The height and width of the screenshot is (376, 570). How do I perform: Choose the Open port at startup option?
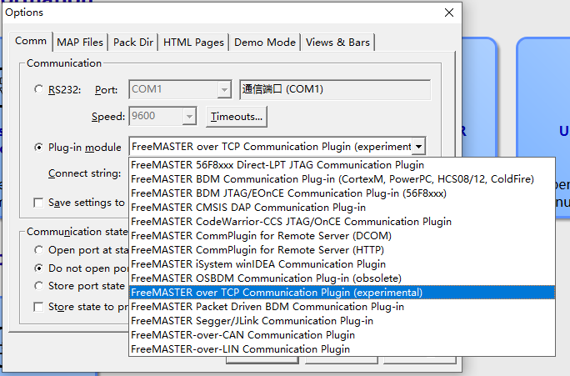(39, 250)
